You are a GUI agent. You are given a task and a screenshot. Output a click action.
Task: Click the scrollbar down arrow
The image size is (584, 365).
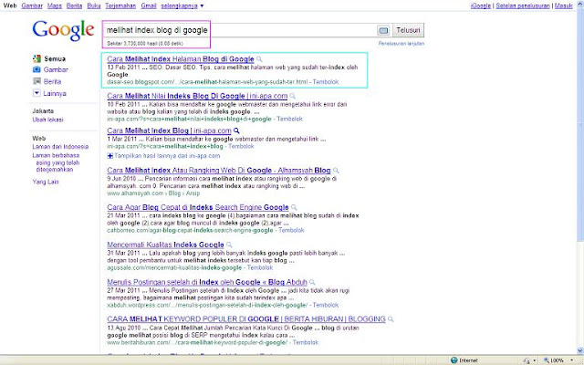point(580,350)
